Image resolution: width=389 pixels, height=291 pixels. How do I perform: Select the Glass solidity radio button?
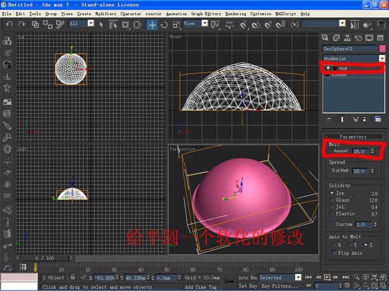click(332, 200)
